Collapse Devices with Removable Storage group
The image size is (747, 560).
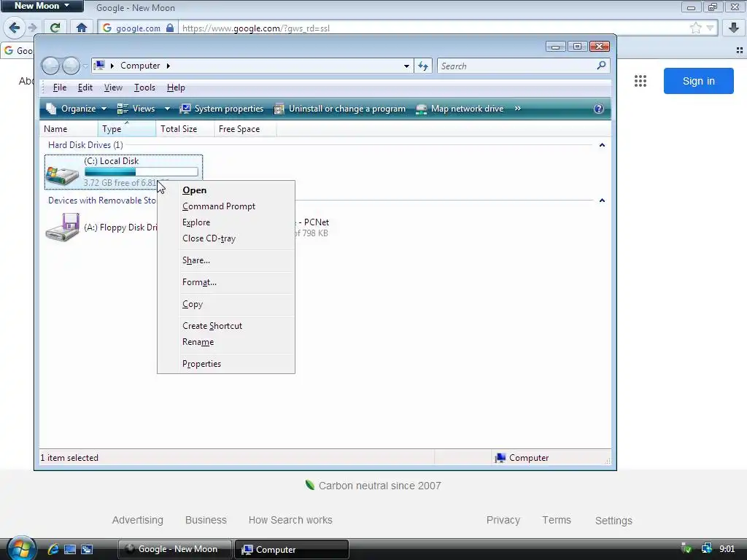(x=602, y=201)
